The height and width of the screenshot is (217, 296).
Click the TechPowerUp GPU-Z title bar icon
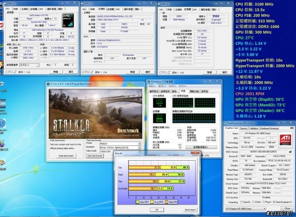pos(225,123)
